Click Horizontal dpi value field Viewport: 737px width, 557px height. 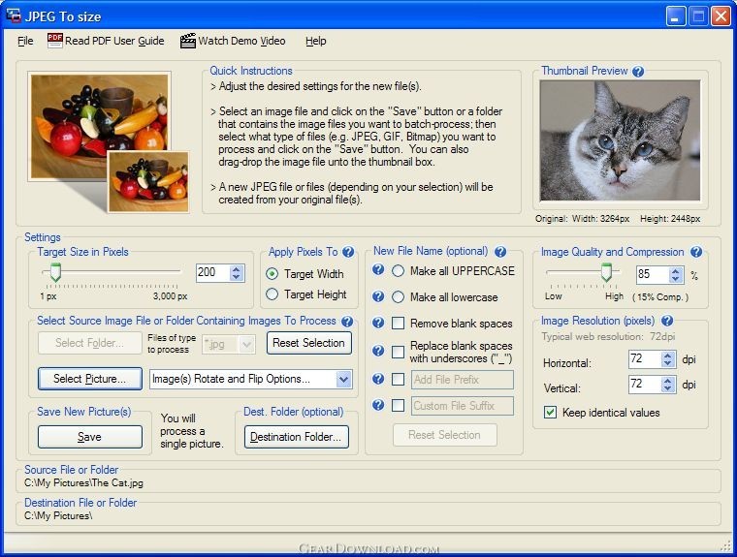click(645, 359)
